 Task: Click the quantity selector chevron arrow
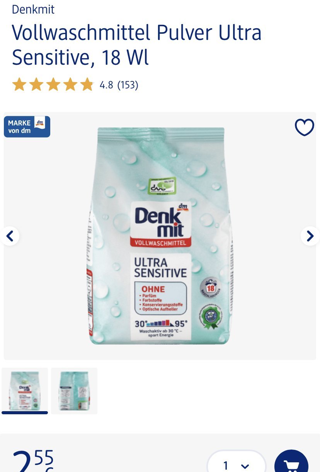[245, 466]
